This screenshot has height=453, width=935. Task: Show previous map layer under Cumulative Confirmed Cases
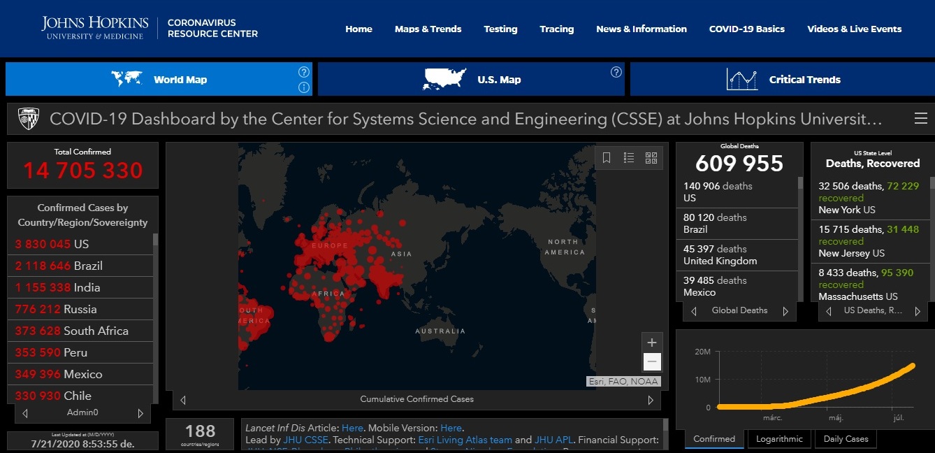coord(183,400)
